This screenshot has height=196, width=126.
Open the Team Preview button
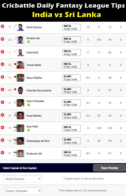[110, 168]
